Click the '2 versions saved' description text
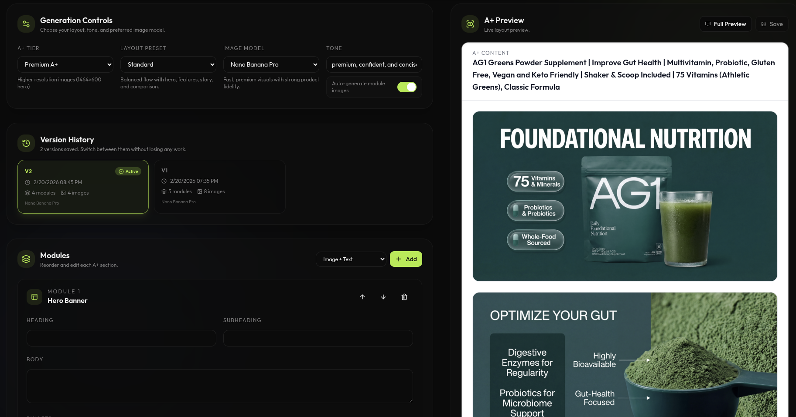The image size is (796, 417). [x=113, y=149]
